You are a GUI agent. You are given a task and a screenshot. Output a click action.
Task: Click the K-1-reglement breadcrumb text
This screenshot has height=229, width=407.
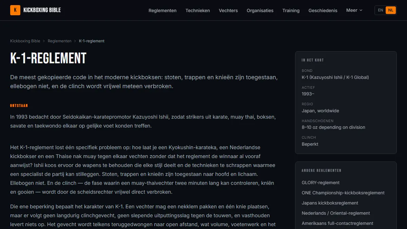point(92,41)
